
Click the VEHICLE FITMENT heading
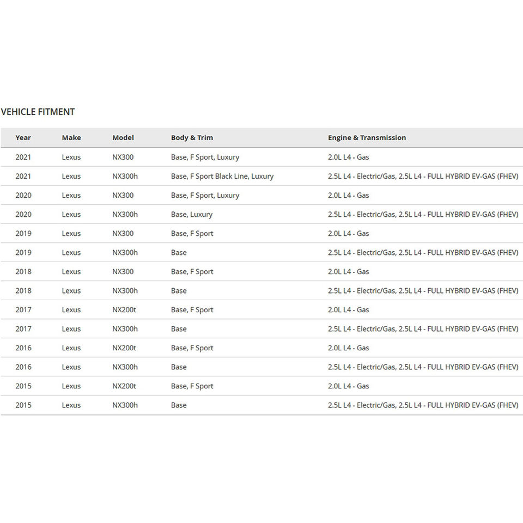tap(38, 112)
